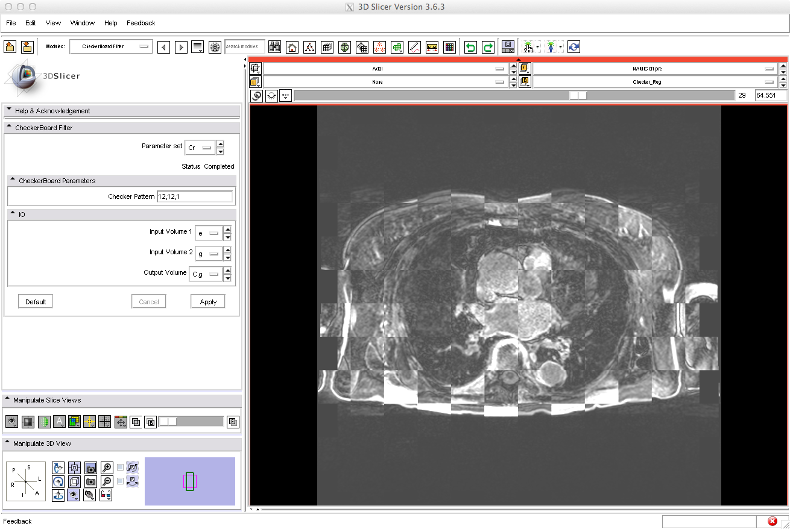Click the Checker Pattern input field

tap(194, 196)
